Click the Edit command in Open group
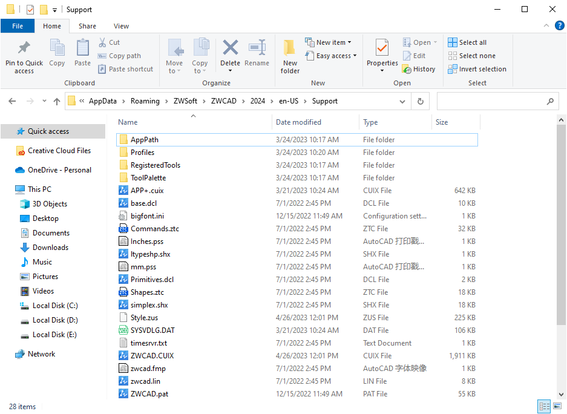The height and width of the screenshot is (414, 567). (x=415, y=56)
